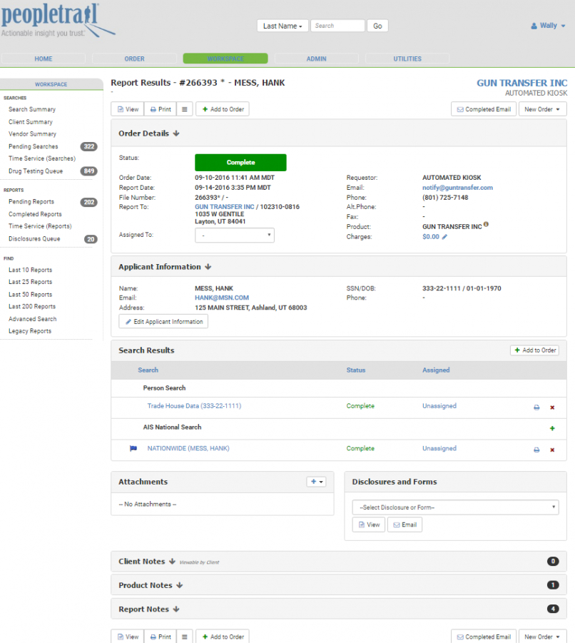Image resolution: width=575 pixels, height=643 pixels.
Task: Open the top New Order dropdown
Action: tap(542, 109)
